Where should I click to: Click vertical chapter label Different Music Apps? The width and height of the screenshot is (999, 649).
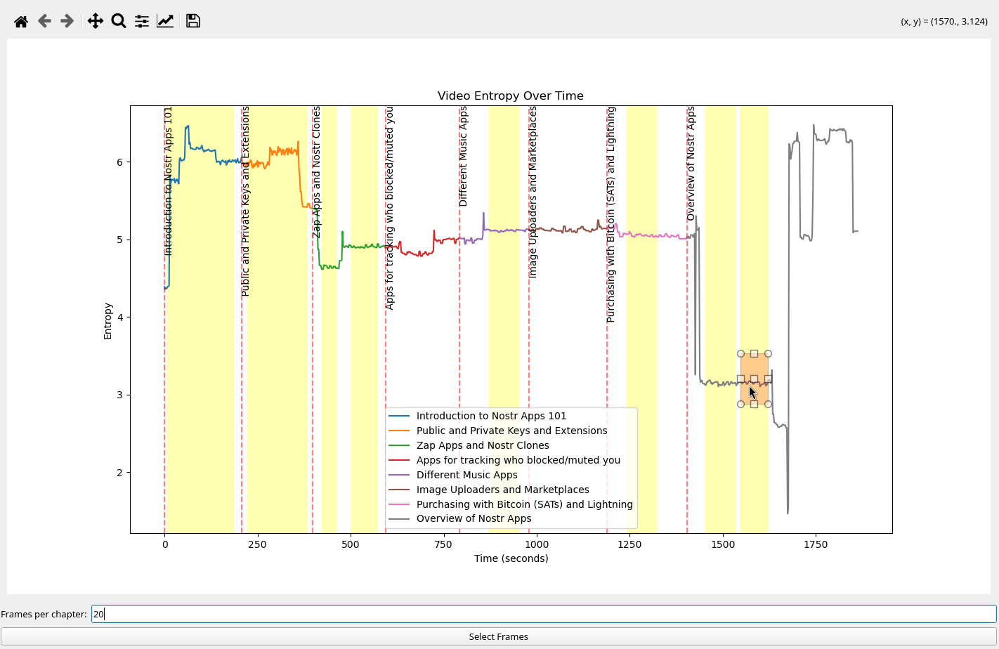(463, 157)
